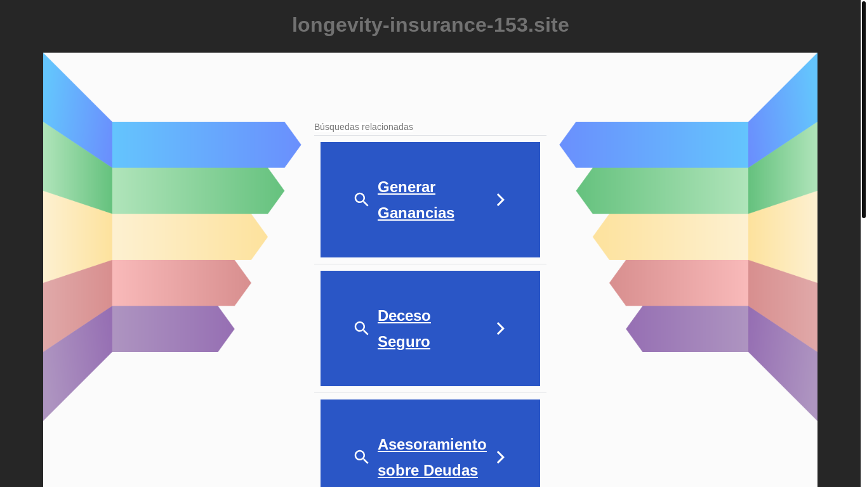
Task: Visit the Asesoramiento sobre Deudas link
Action: click(432, 457)
